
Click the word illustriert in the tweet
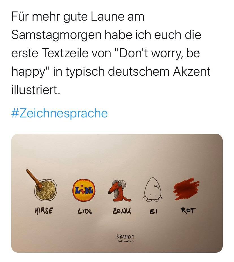click(x=35, y=89)
